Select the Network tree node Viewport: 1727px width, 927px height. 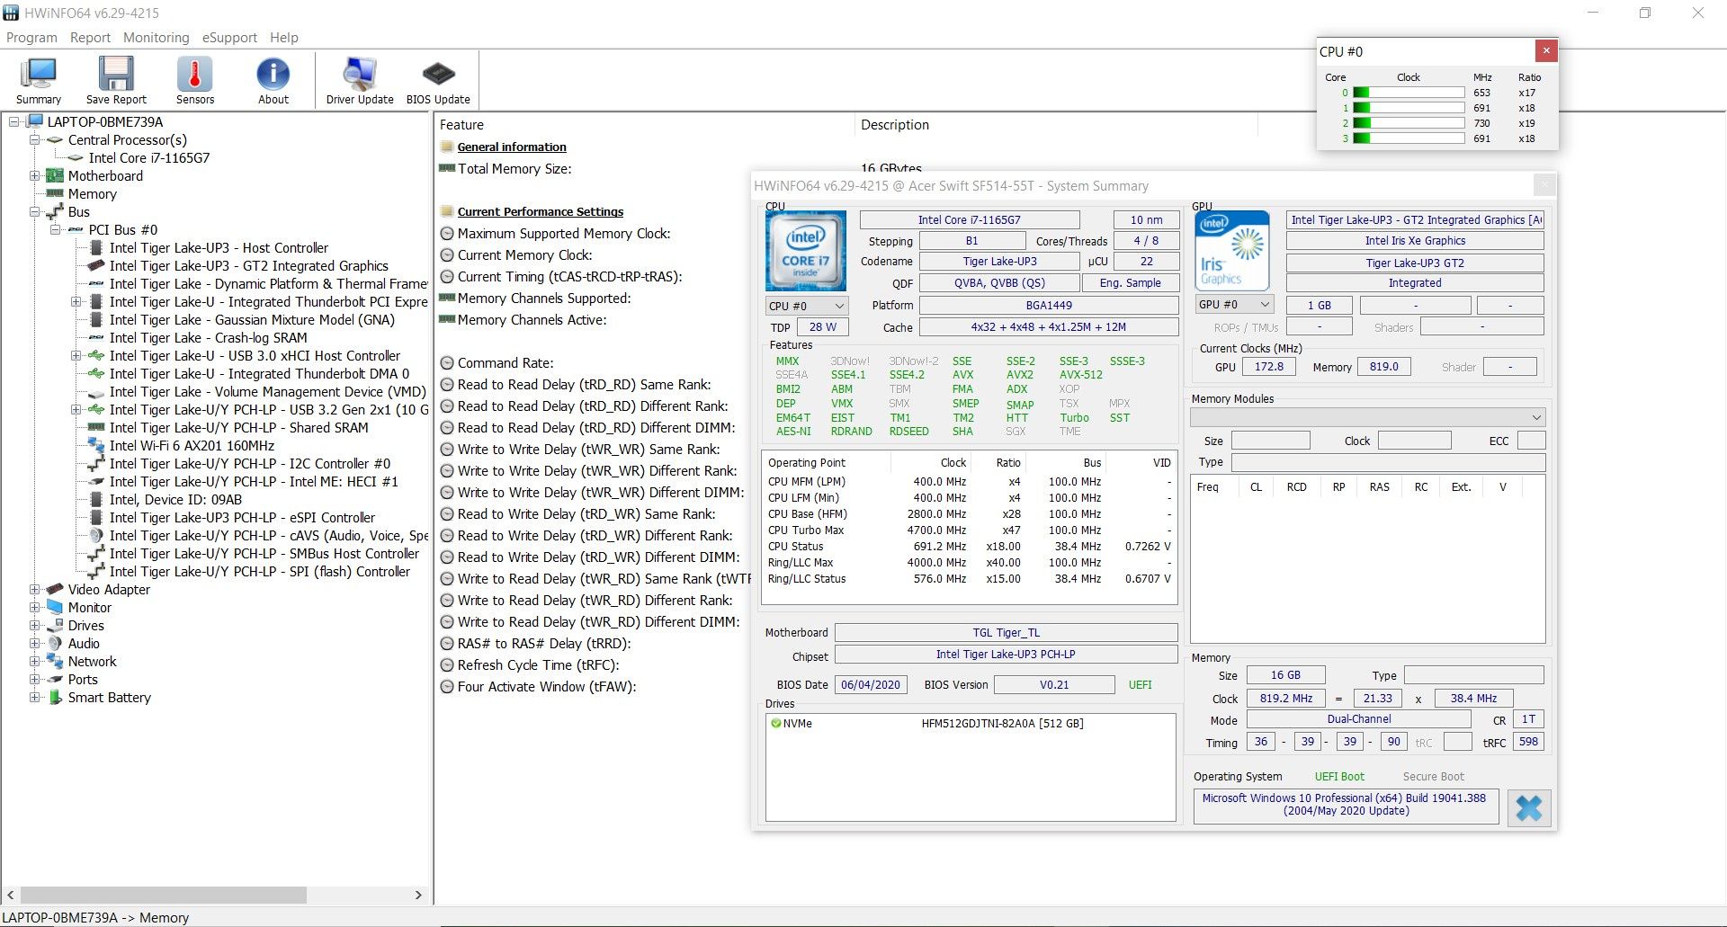point(93,662)
